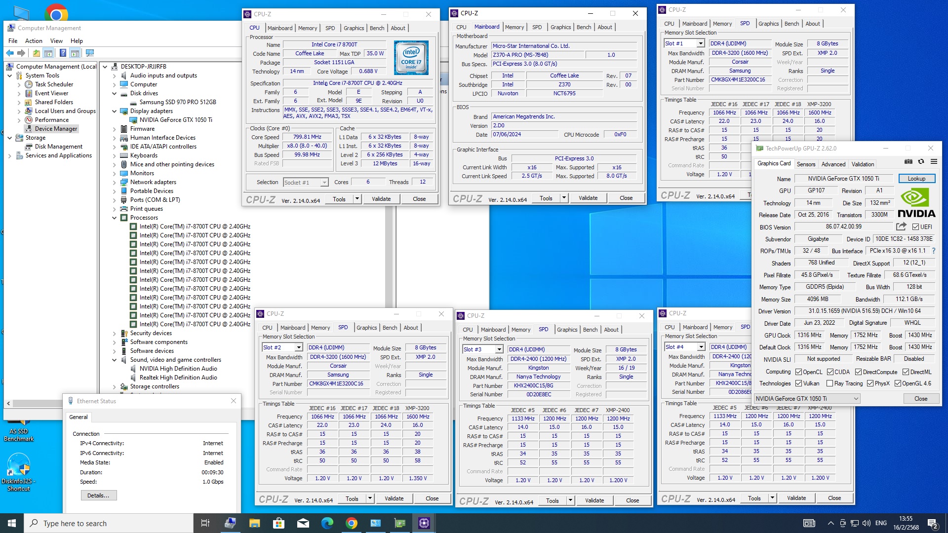Click the NVIDIA logo in GPU-Z
Screen dimensions: 948x533
[x=916, y=203]
